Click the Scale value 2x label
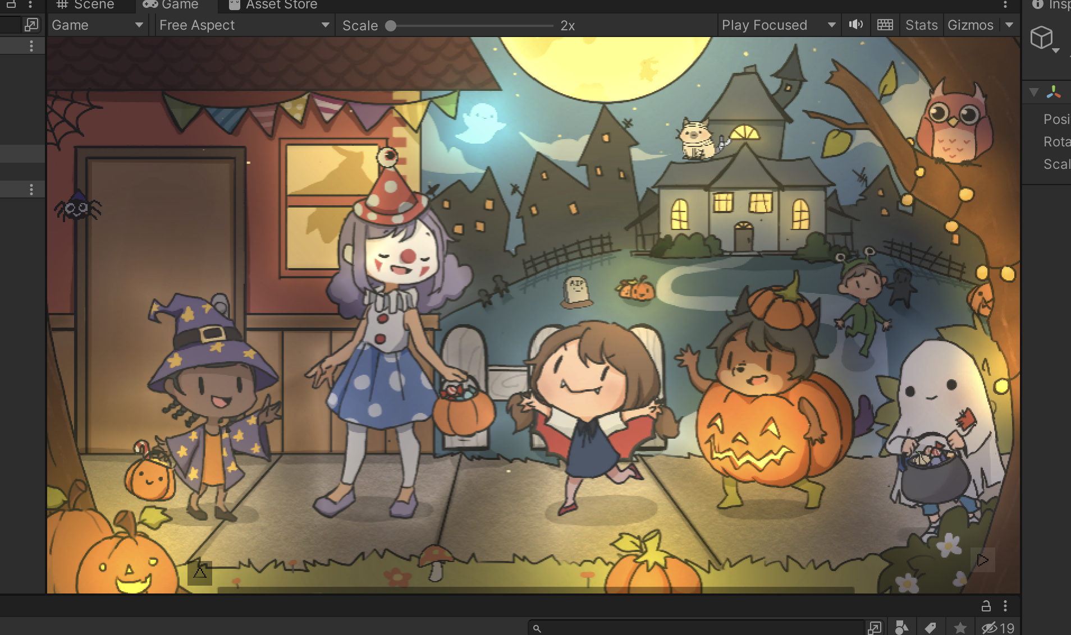1071x635 pixels. click(567, 26)
